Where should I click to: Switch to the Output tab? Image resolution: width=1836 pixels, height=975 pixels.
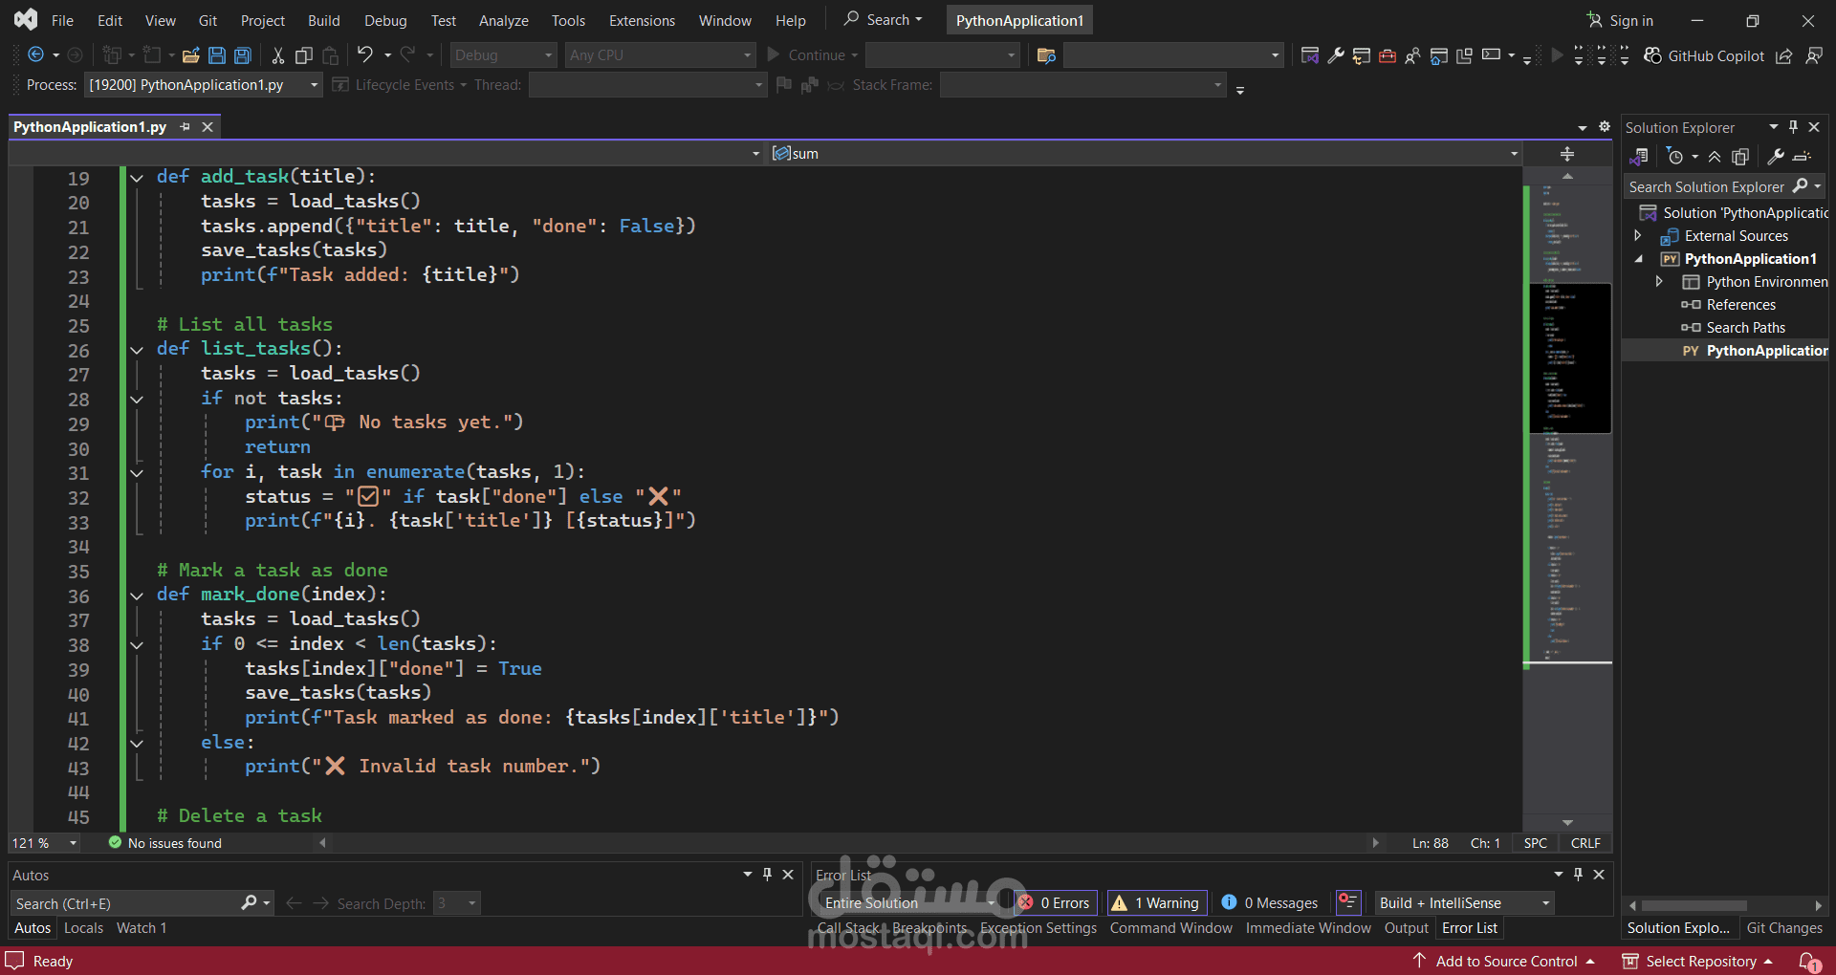click(x=1406, y=928)
